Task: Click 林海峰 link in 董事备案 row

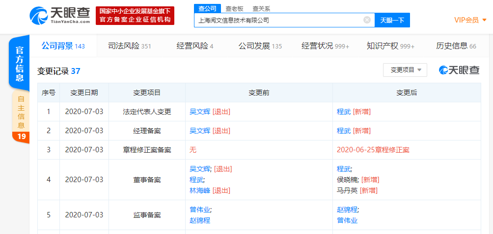Action: 200,190
